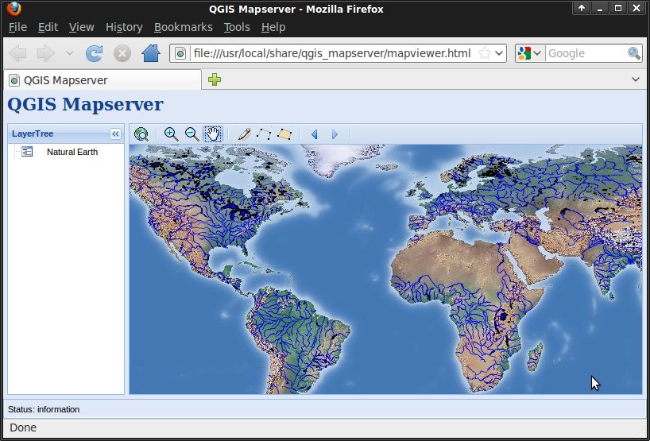The image size is (650, 441).
Task: Click the zoom to full extent globe icon
Action: pos(141,134)
